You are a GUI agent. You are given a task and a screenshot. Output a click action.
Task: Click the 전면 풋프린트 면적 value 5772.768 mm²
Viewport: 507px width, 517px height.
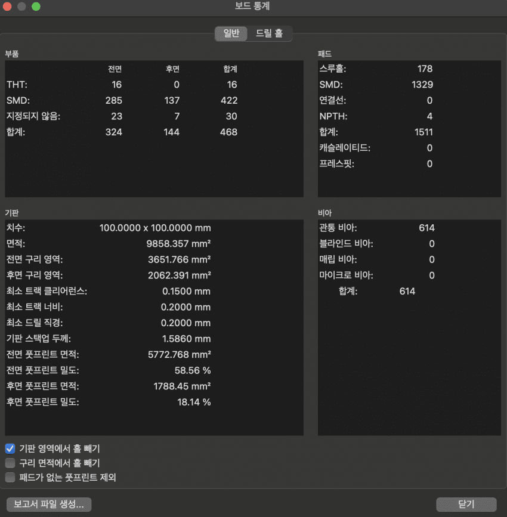click(179, 354)
